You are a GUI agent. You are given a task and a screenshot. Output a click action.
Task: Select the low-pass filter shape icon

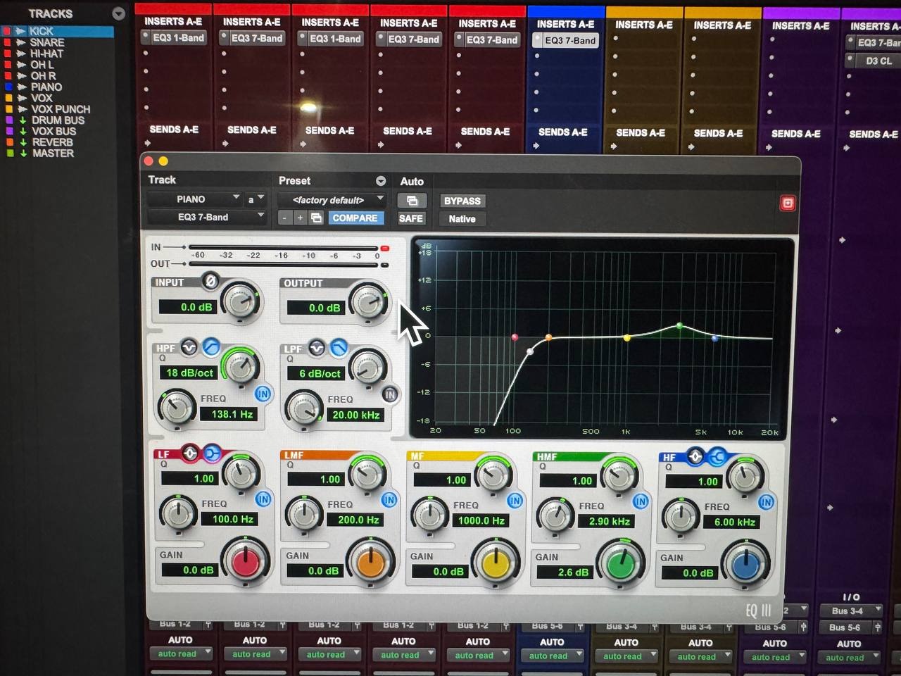click(339, 347)
